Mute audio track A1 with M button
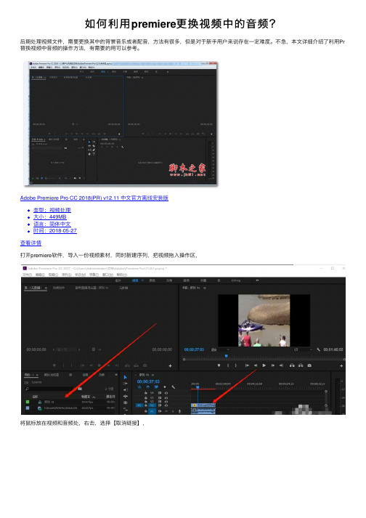This screenshot has width=366, height=518. click(166, 411)
